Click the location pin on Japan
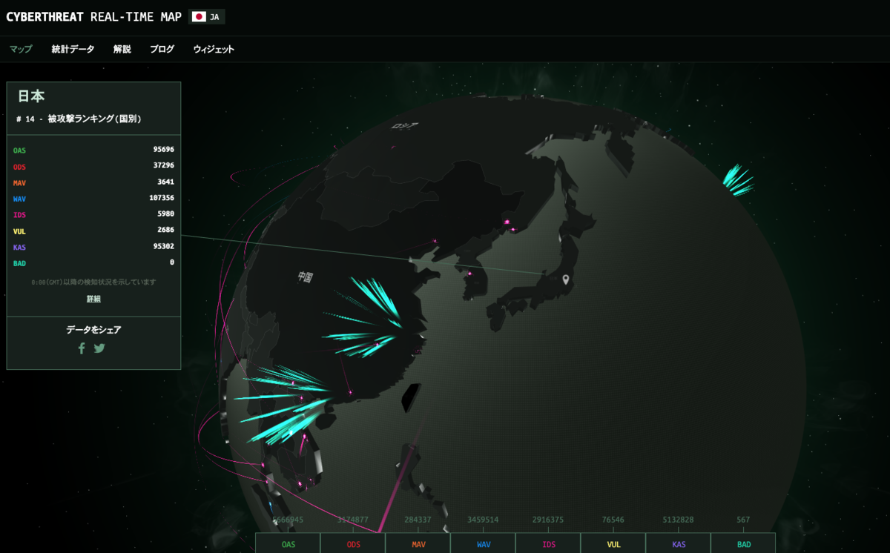 point(566,279)
